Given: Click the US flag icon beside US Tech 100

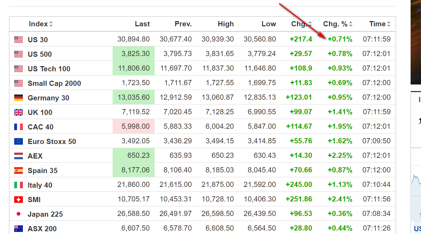Looking at the screenshot, I should pos(18,69).
